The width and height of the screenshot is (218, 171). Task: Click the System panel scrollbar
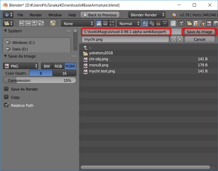coord(75,40)
